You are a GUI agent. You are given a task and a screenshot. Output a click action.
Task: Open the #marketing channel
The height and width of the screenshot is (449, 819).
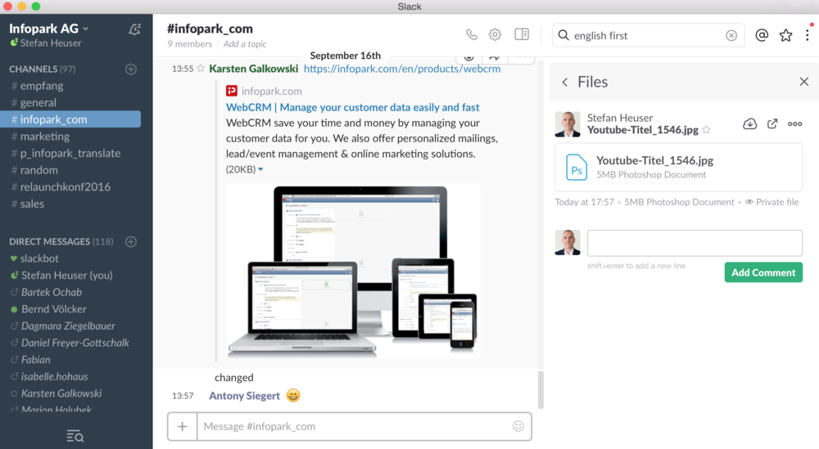click(70, 136)
